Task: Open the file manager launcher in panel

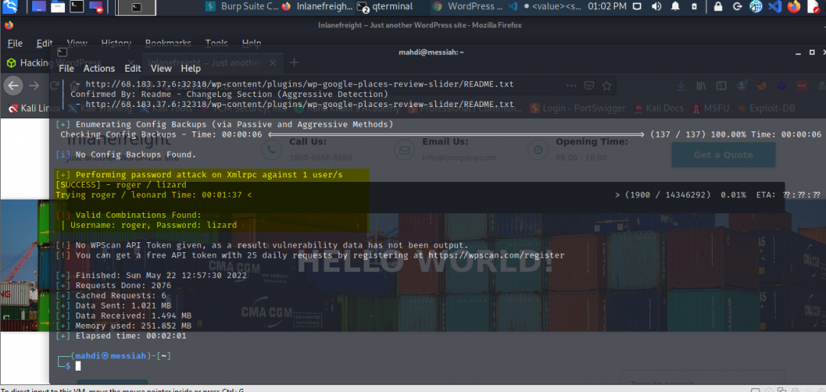Action: click(x=58, y=7)
